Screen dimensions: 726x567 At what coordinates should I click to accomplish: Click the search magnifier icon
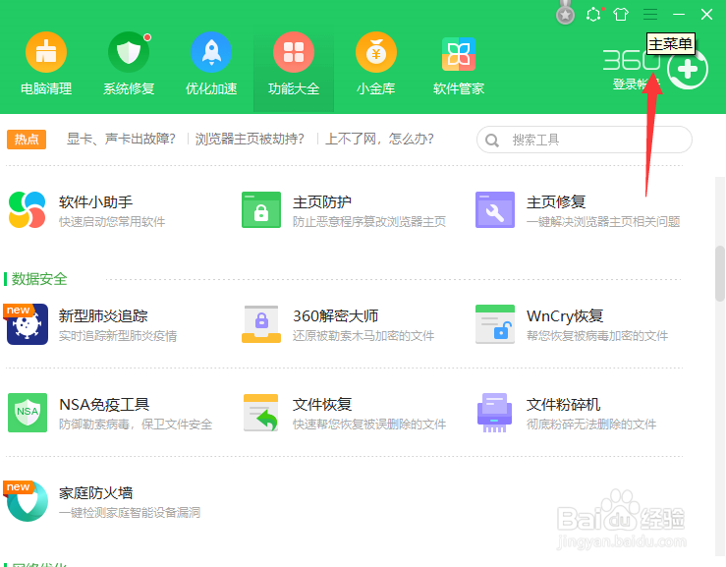pyautogui.click(x=492, y=140)
